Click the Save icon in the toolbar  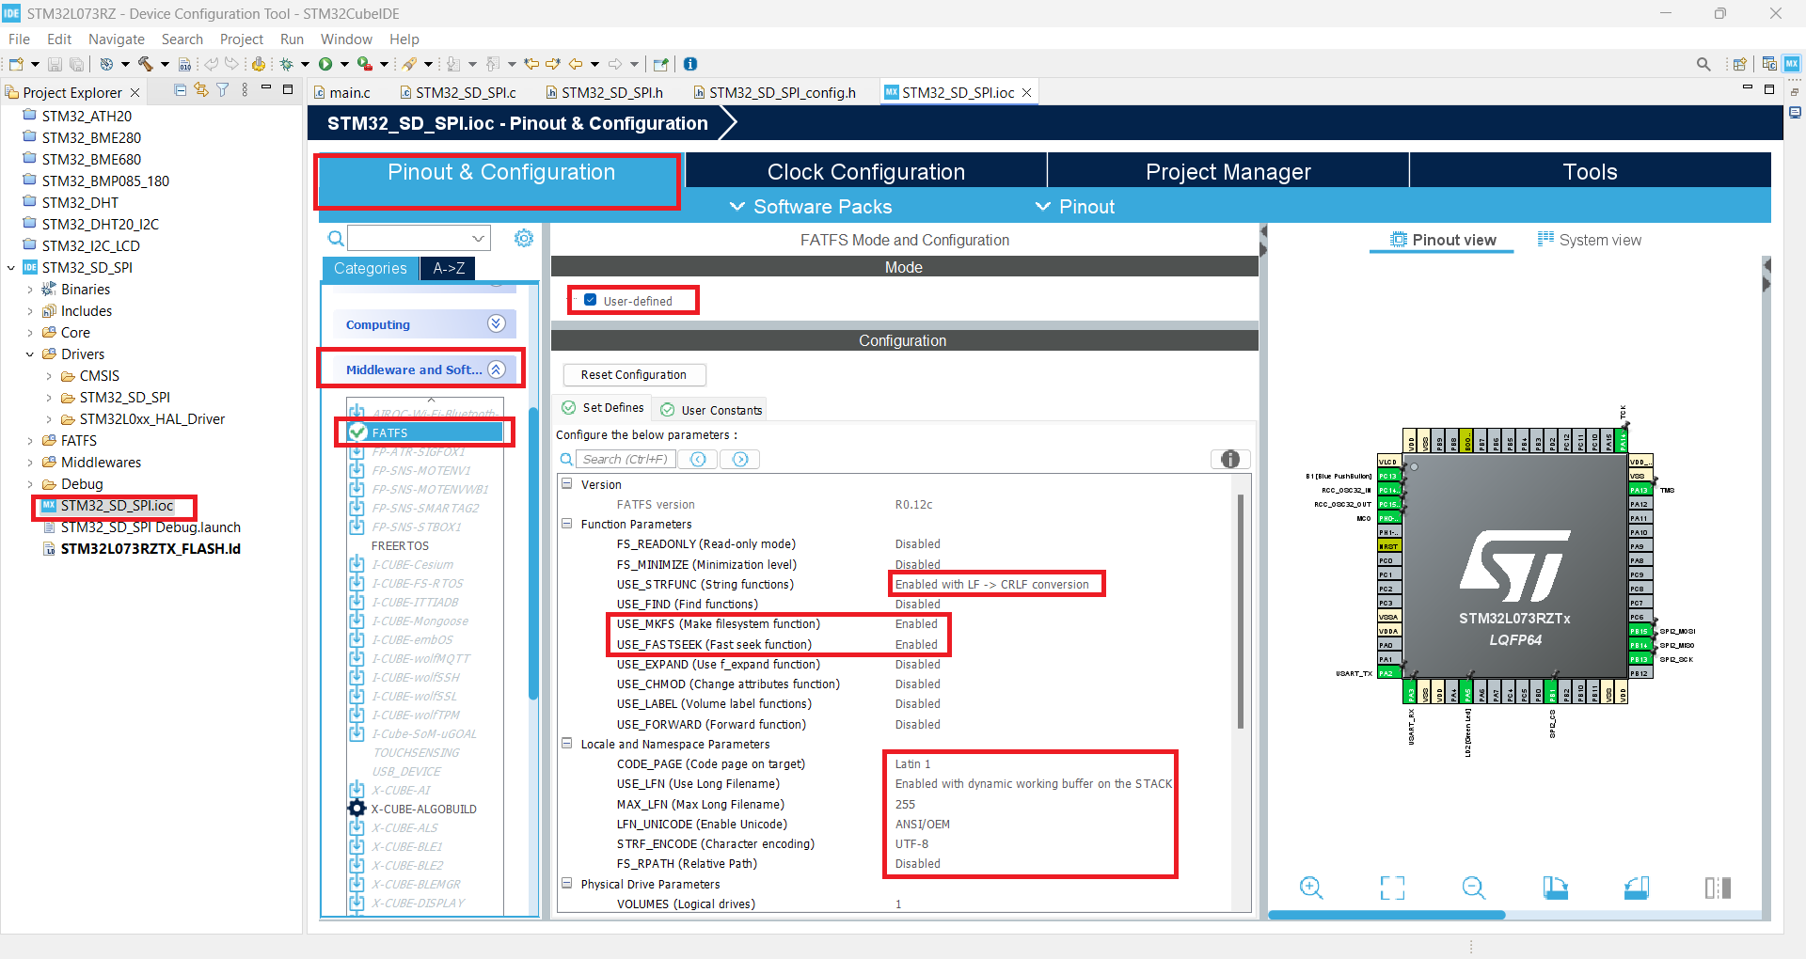[x=55, y=64]
